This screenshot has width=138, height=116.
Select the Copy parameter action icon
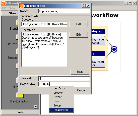tap(17, 37)
